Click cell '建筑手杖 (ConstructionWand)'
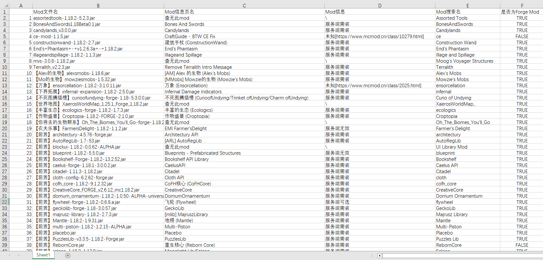Screen dimensions: 543x260 click(x=244, y=43)
